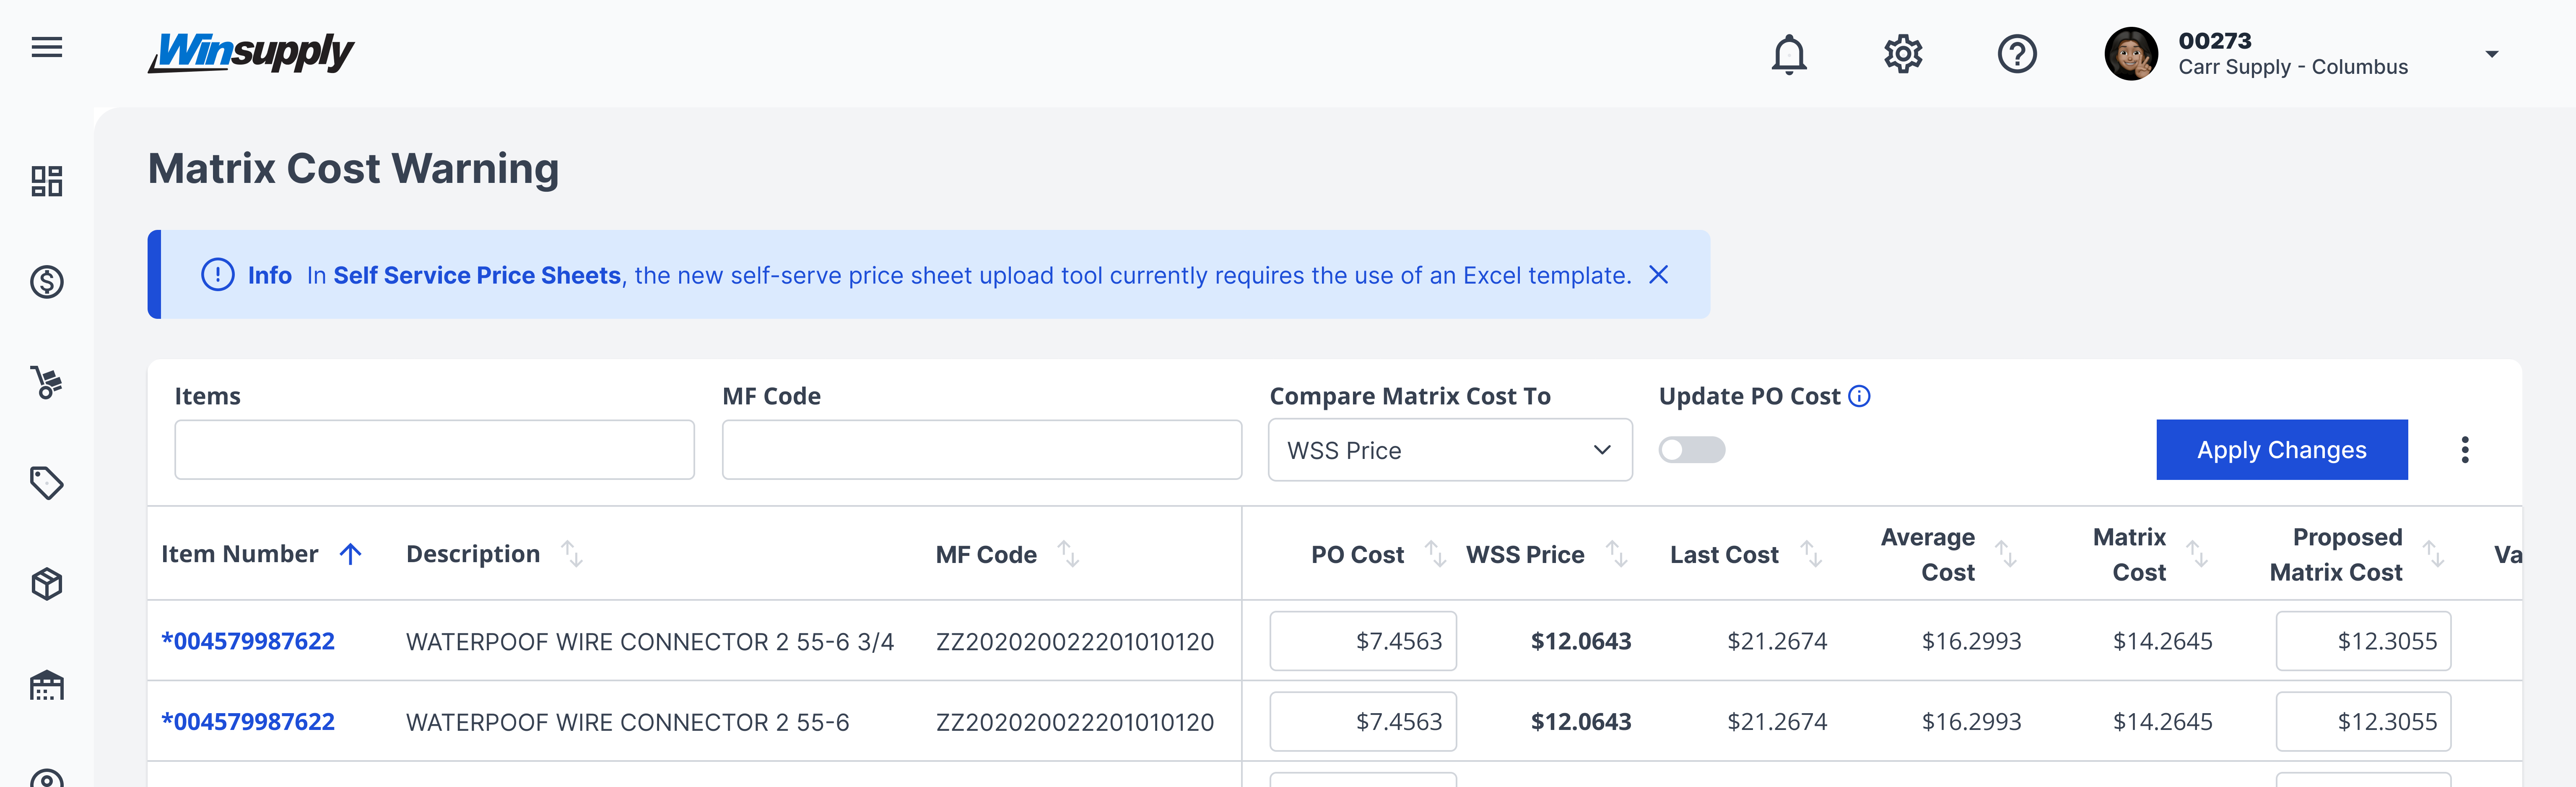The image size is (2576, 787).
Task: Open the warehouse sidebar icon
Action: 46,685
